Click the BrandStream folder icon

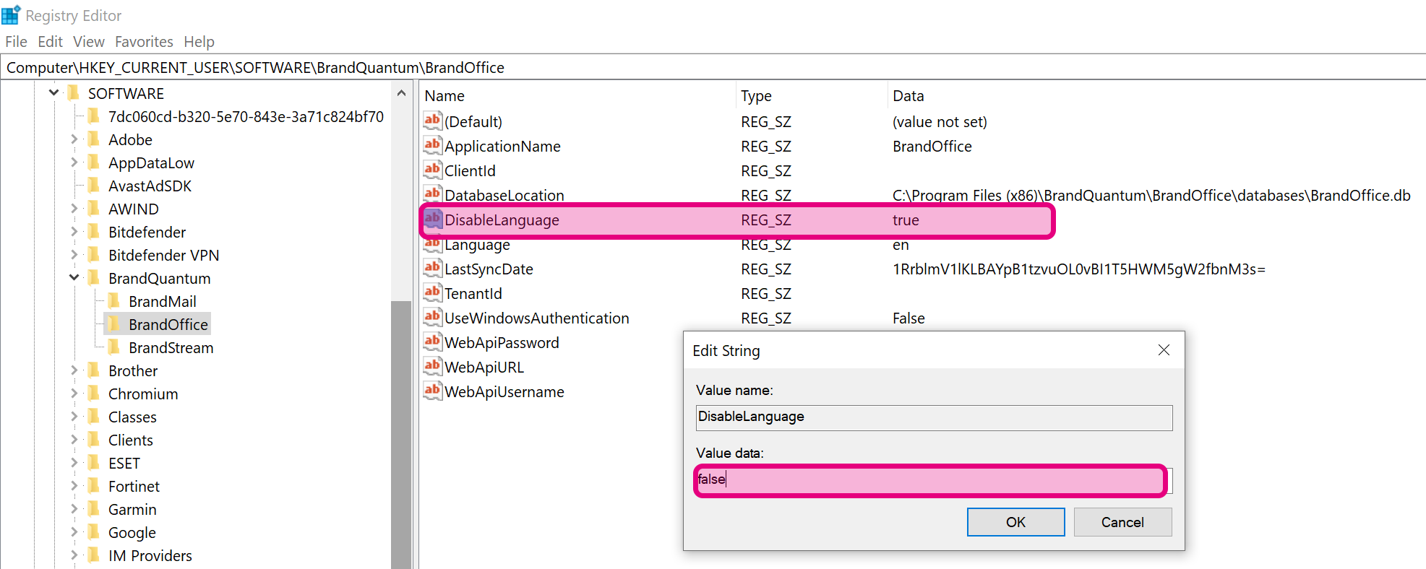[113, 347]
